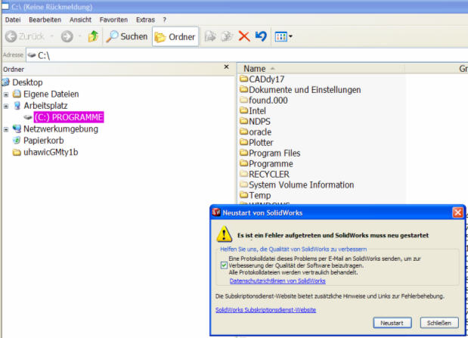Toggle the send Protokolldatei checkbox
468x338 pixels.
click(224, 265)
